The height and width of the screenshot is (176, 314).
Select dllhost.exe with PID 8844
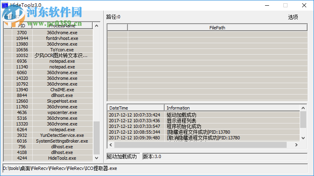tap(48, 95)
